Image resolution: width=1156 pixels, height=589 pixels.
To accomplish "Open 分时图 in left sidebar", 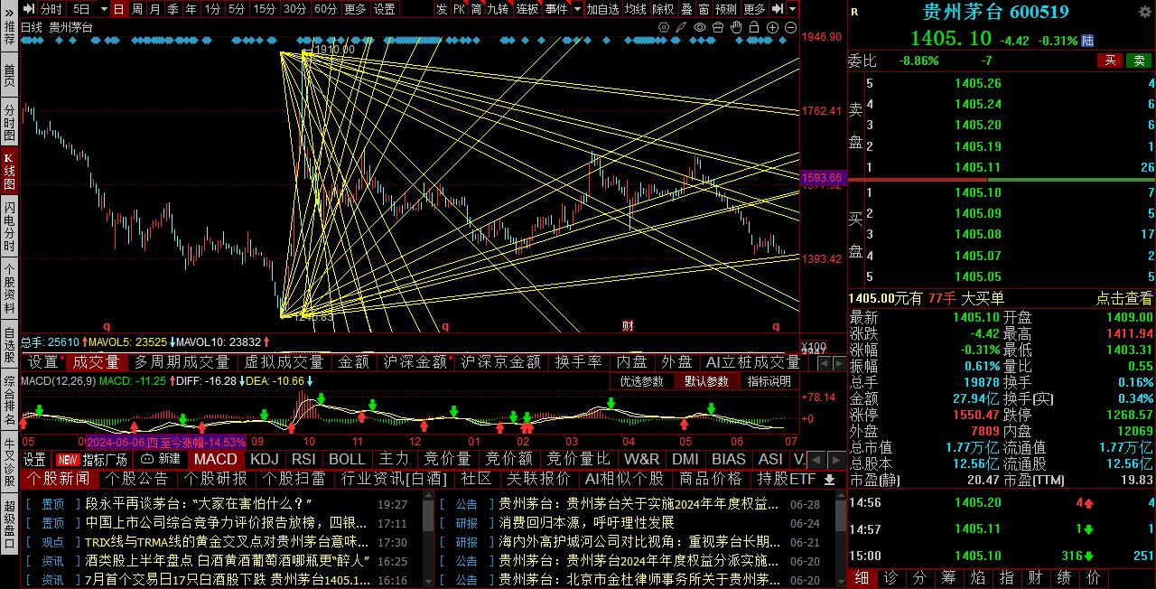I will coord(9,121).
